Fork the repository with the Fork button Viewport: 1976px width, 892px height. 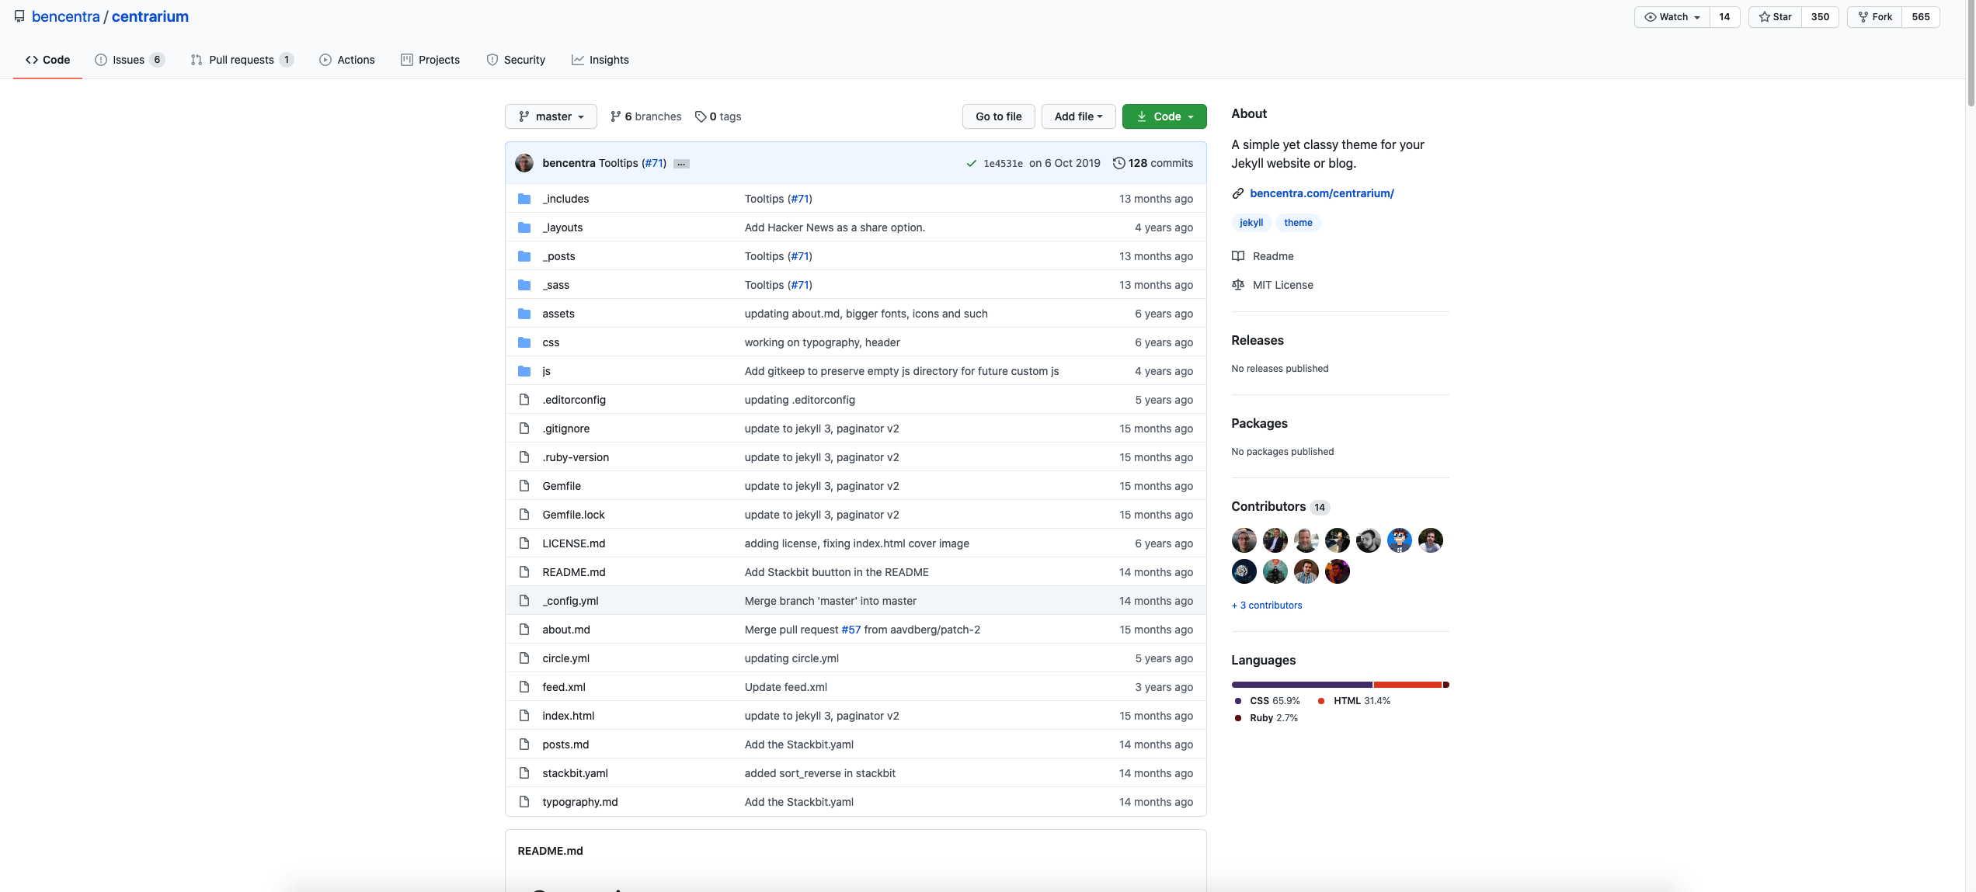(x=1875, y=17)
